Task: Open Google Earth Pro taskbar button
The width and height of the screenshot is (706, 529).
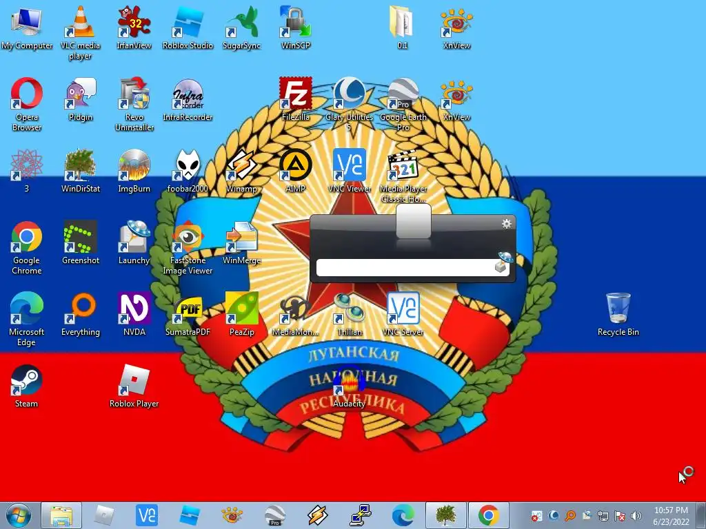Action: [x=274, y=515]
